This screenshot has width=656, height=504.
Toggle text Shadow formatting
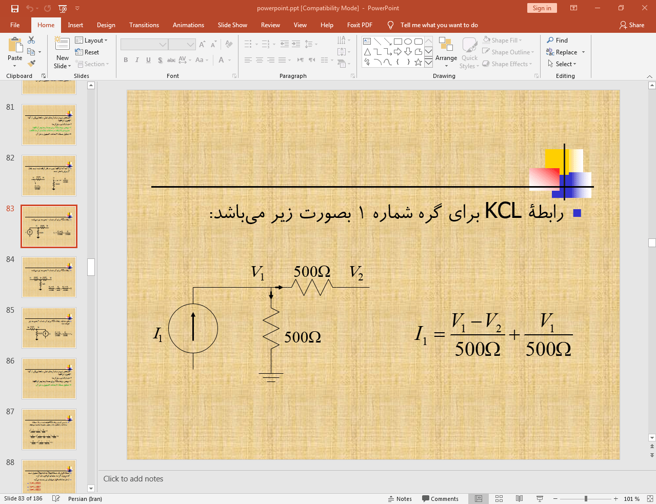tap(160, 60)
